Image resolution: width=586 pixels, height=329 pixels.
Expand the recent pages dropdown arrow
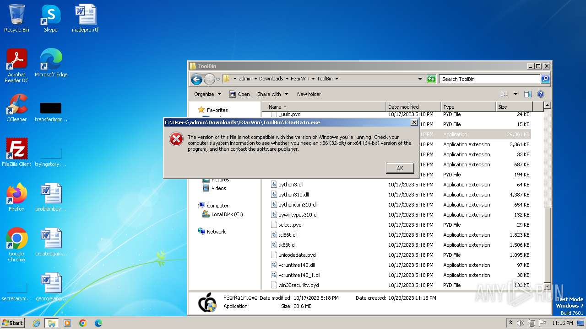tap(218, 79)
